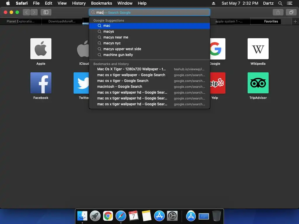Open the Apple favorite tile
Screen dimensions: 299x224
coord(41,49)
